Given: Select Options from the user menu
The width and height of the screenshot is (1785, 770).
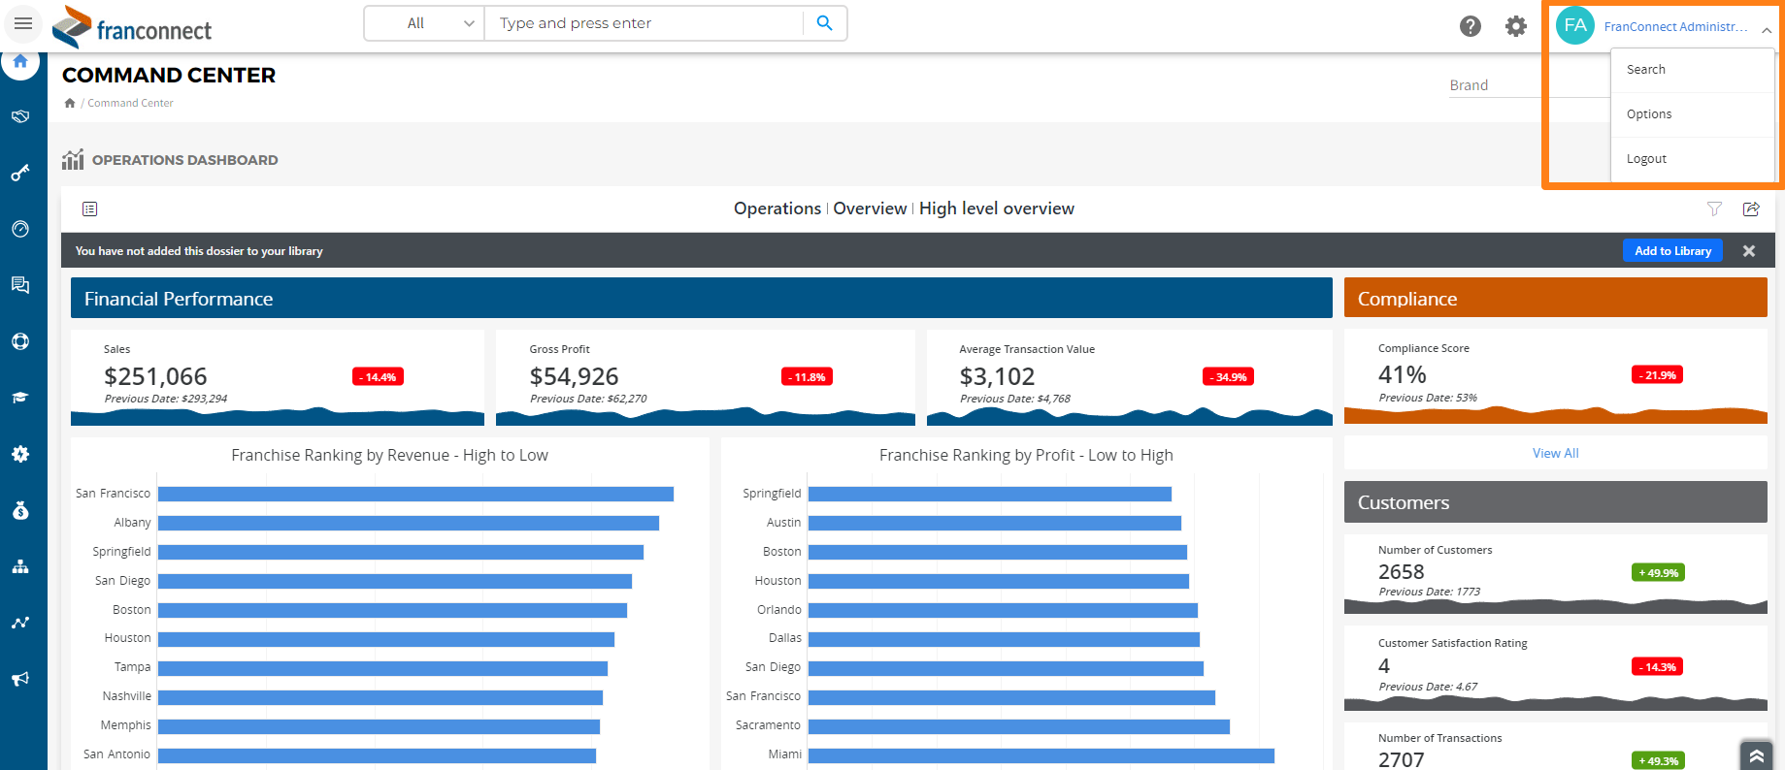Looking at the screenshot, I should pos(1649,114).
